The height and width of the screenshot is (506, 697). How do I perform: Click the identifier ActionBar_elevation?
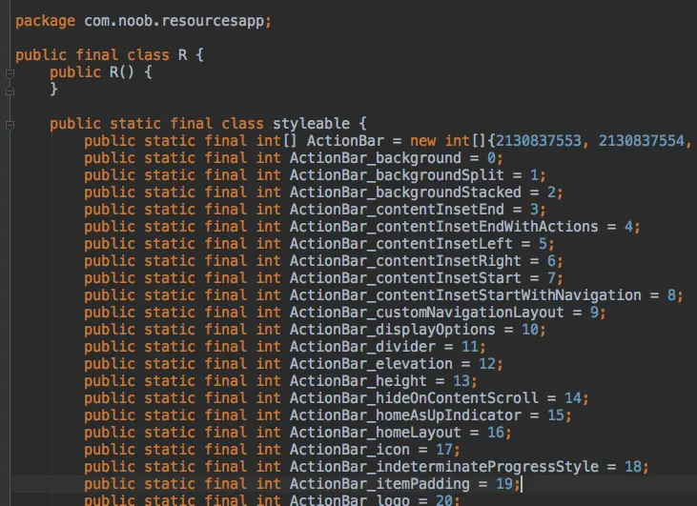371,364
